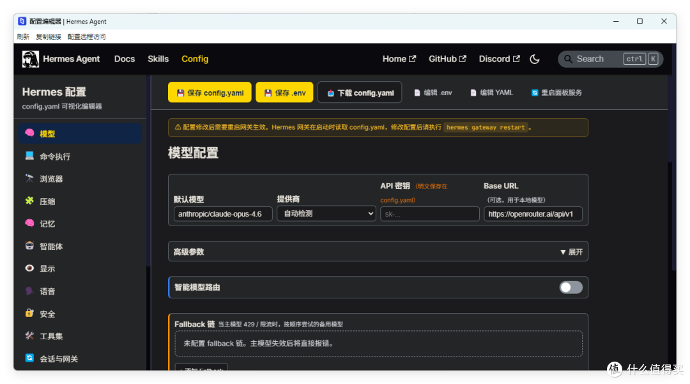Open the 显示 sidebar section
This screenshot has height=384, width=690.
(x=80, y=268)
